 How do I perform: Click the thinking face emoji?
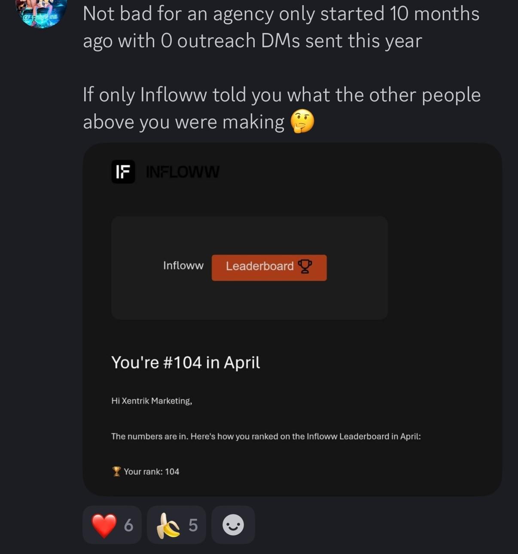[302, 122]
